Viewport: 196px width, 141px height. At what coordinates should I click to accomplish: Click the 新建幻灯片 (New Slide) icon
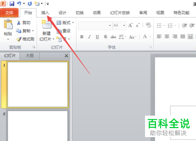(46, 24)
